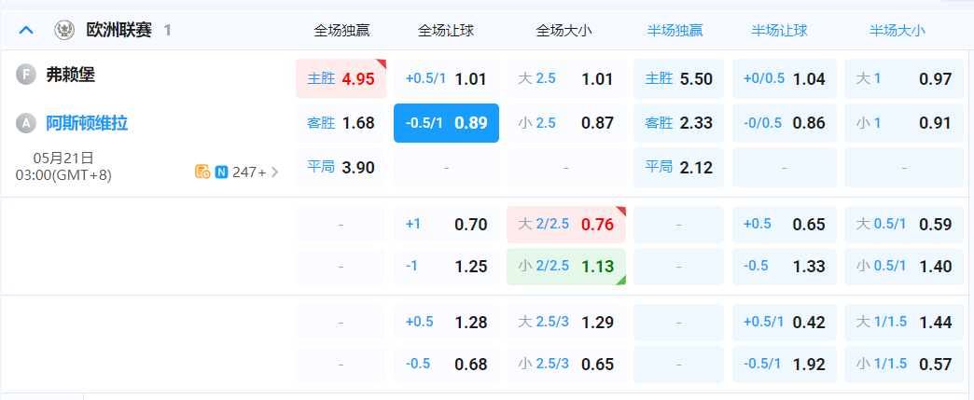Click the 弗赖堡 team name
Image resolution: width=974 pixels, height=400 pixels.
click(71, 76)
